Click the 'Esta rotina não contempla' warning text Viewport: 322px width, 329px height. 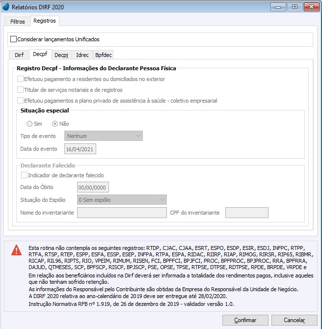tap(171, 258)
